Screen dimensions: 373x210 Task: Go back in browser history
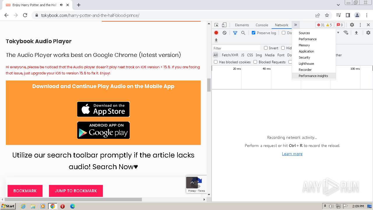click(7, 15)
